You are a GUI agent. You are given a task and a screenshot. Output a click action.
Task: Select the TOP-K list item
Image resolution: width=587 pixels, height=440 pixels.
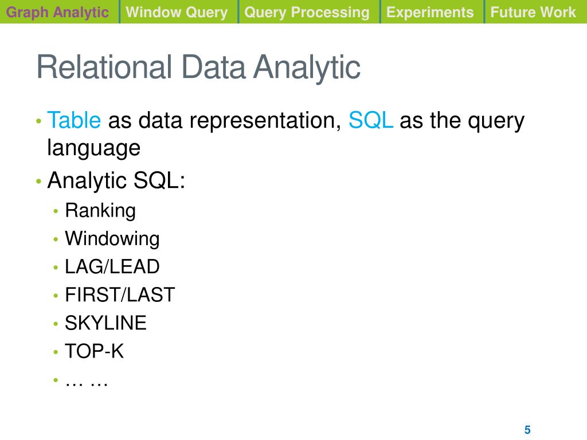point(95,351)
